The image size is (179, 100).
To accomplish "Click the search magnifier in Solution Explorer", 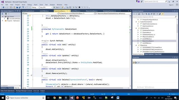I will pos(176,17).
